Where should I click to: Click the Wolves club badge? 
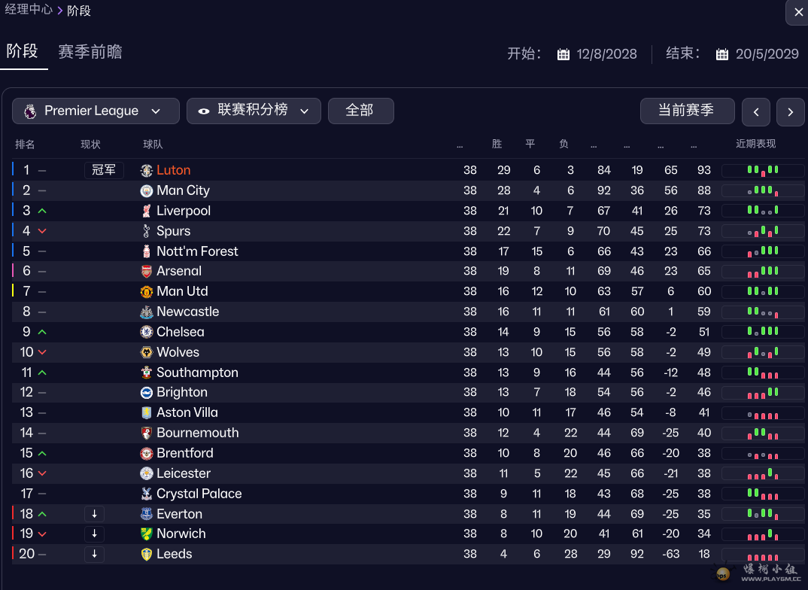147,352
